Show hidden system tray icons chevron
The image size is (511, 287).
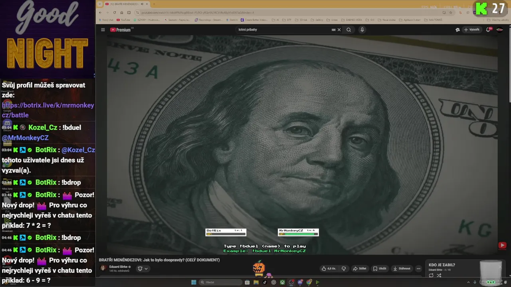click(468, 282)
